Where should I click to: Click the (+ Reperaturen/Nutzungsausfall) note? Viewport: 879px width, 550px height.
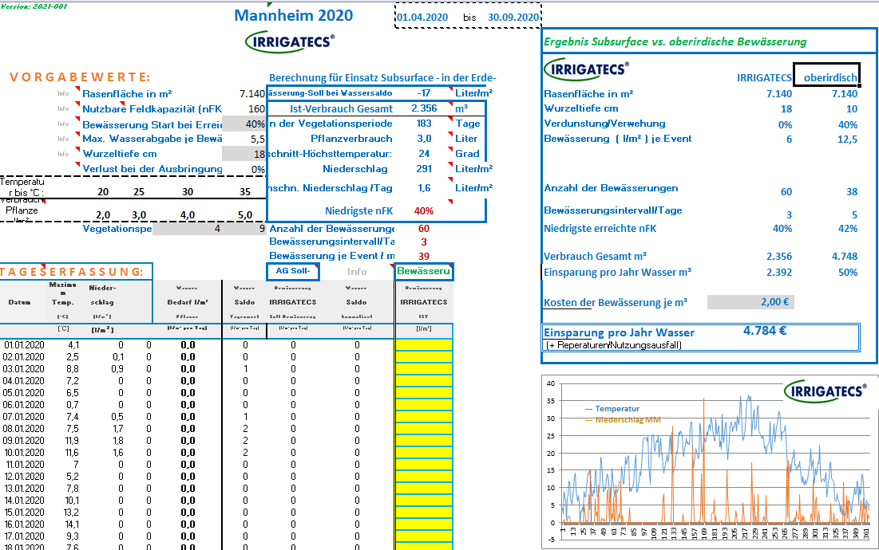tap(614, 345)
